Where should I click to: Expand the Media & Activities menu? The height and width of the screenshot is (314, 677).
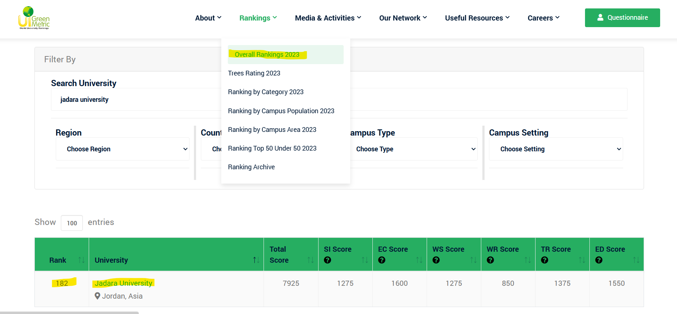(328, 18)
